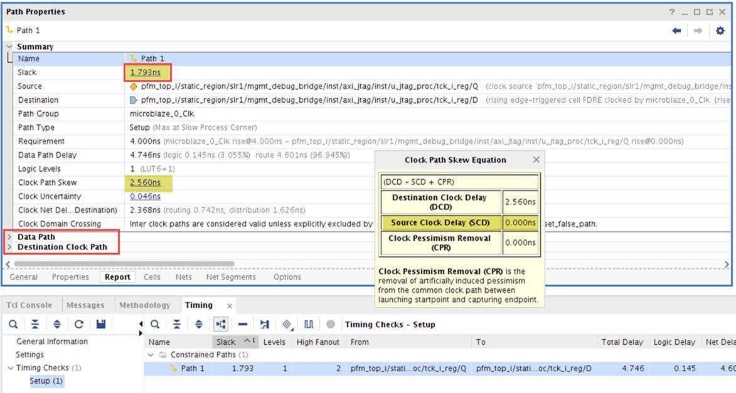Click the 0.046ns Clock Uncertainty link
The image size is (736, 393).
(146, 197)
